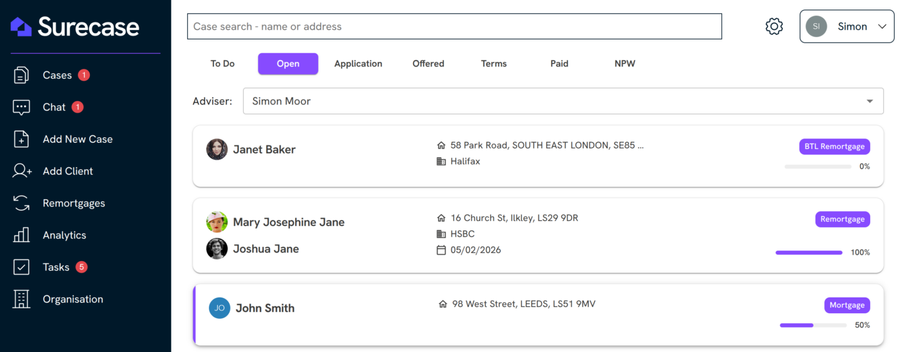Click the case search input field
The width and height of the screenshot is (904, 352).
(454, 26)
